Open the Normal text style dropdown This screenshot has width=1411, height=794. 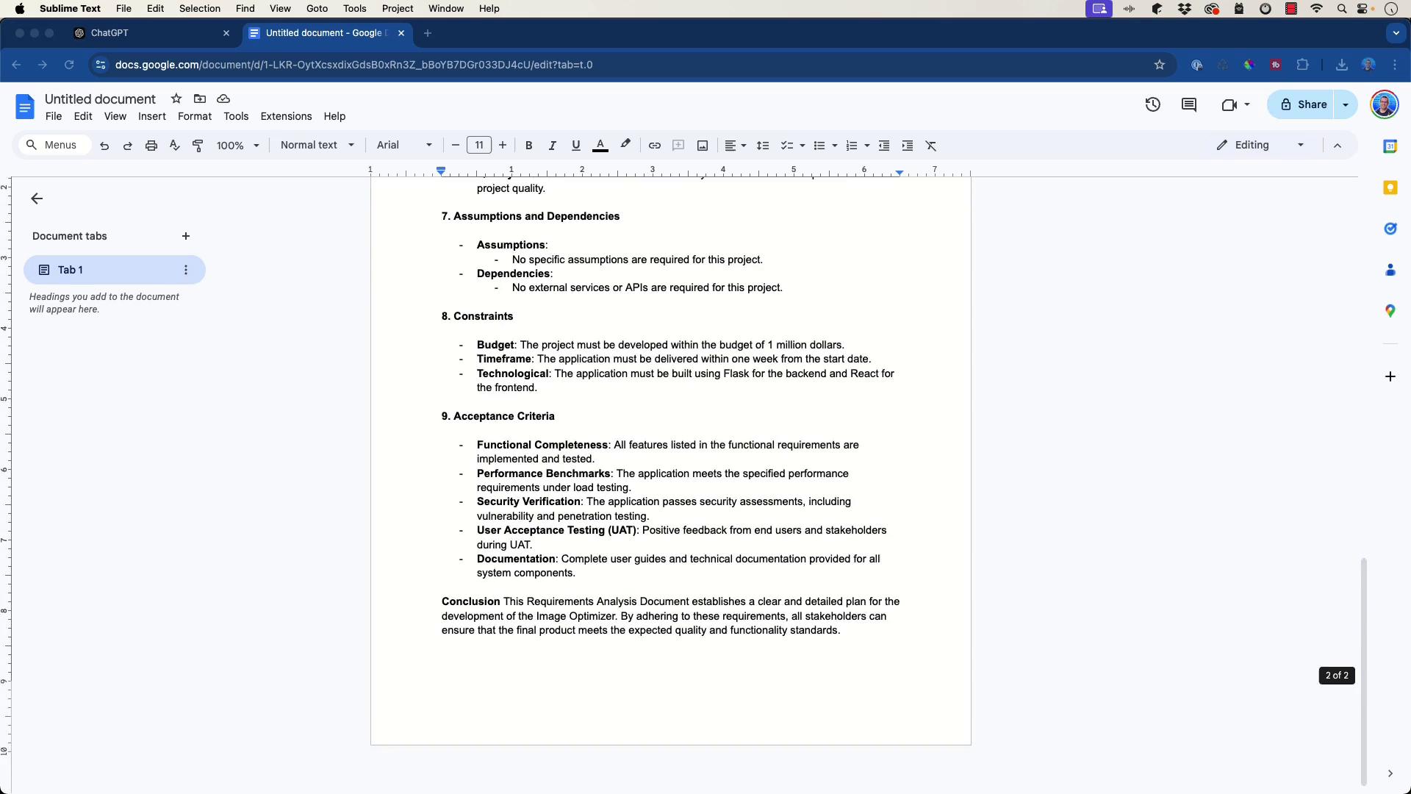click(317, 146)
